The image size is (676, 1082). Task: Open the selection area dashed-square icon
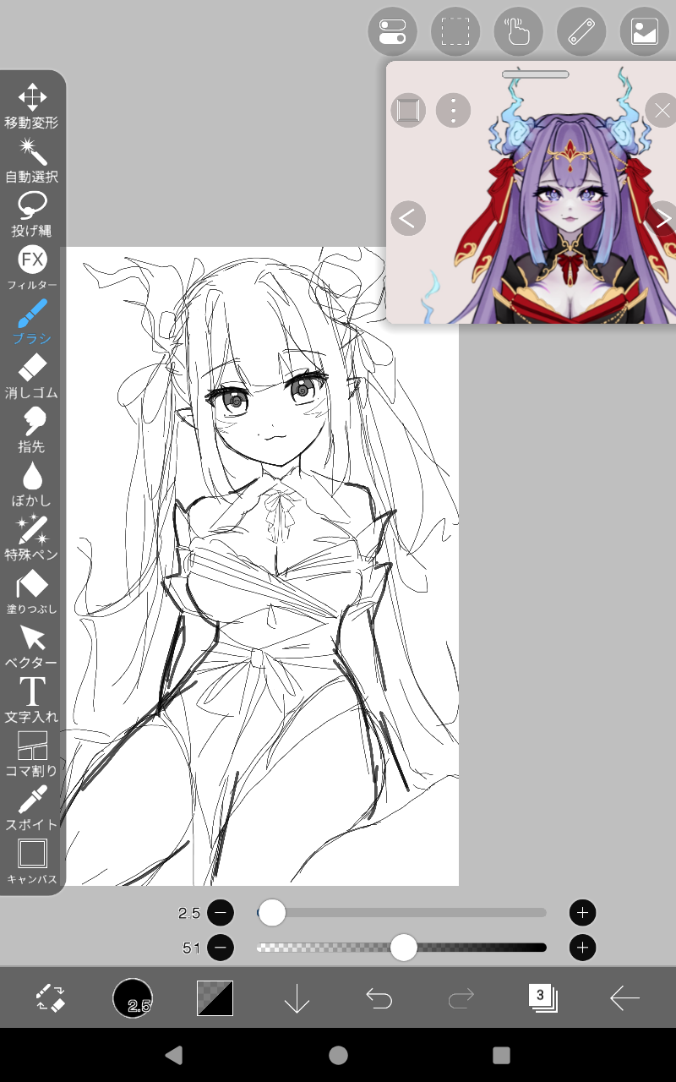click(455, 31)
